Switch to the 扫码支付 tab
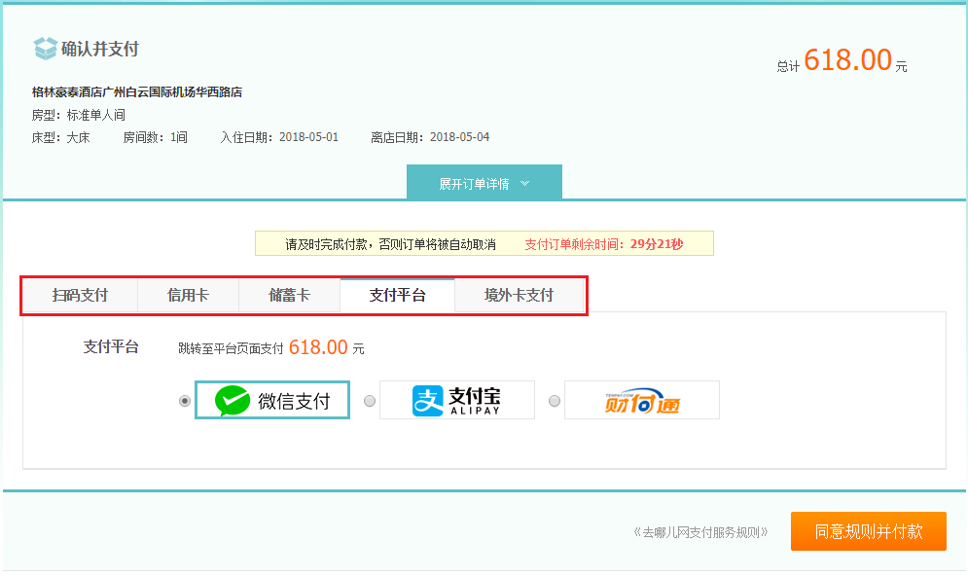 pyautogui.click(x=80, y=296)
